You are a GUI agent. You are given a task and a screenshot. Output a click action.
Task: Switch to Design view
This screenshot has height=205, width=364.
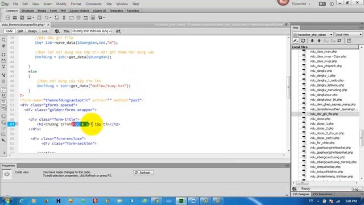click(x=32, y=31)
